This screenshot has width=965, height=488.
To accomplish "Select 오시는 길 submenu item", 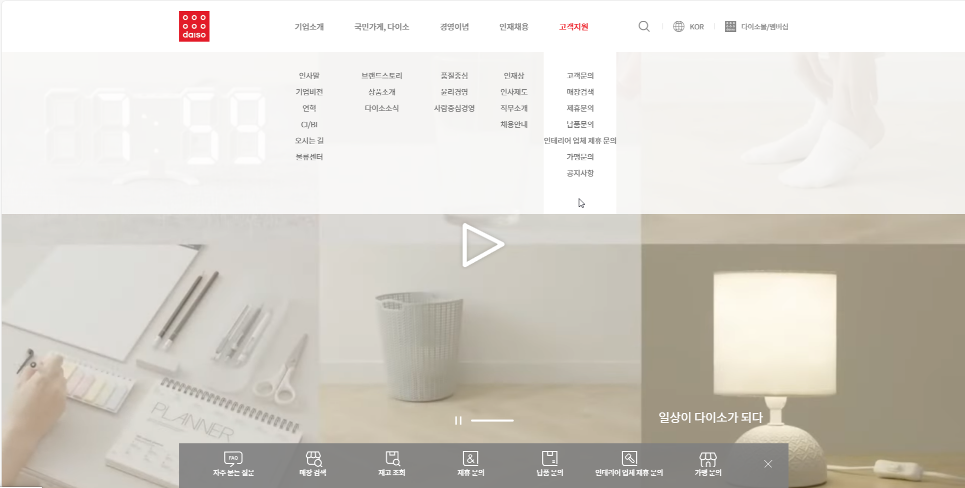I will [x=309, y=141].
